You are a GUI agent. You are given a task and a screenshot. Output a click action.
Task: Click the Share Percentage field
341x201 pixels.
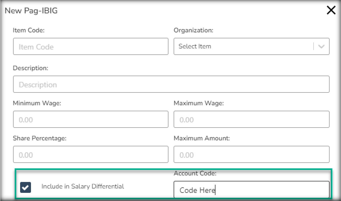click(90, 154)
